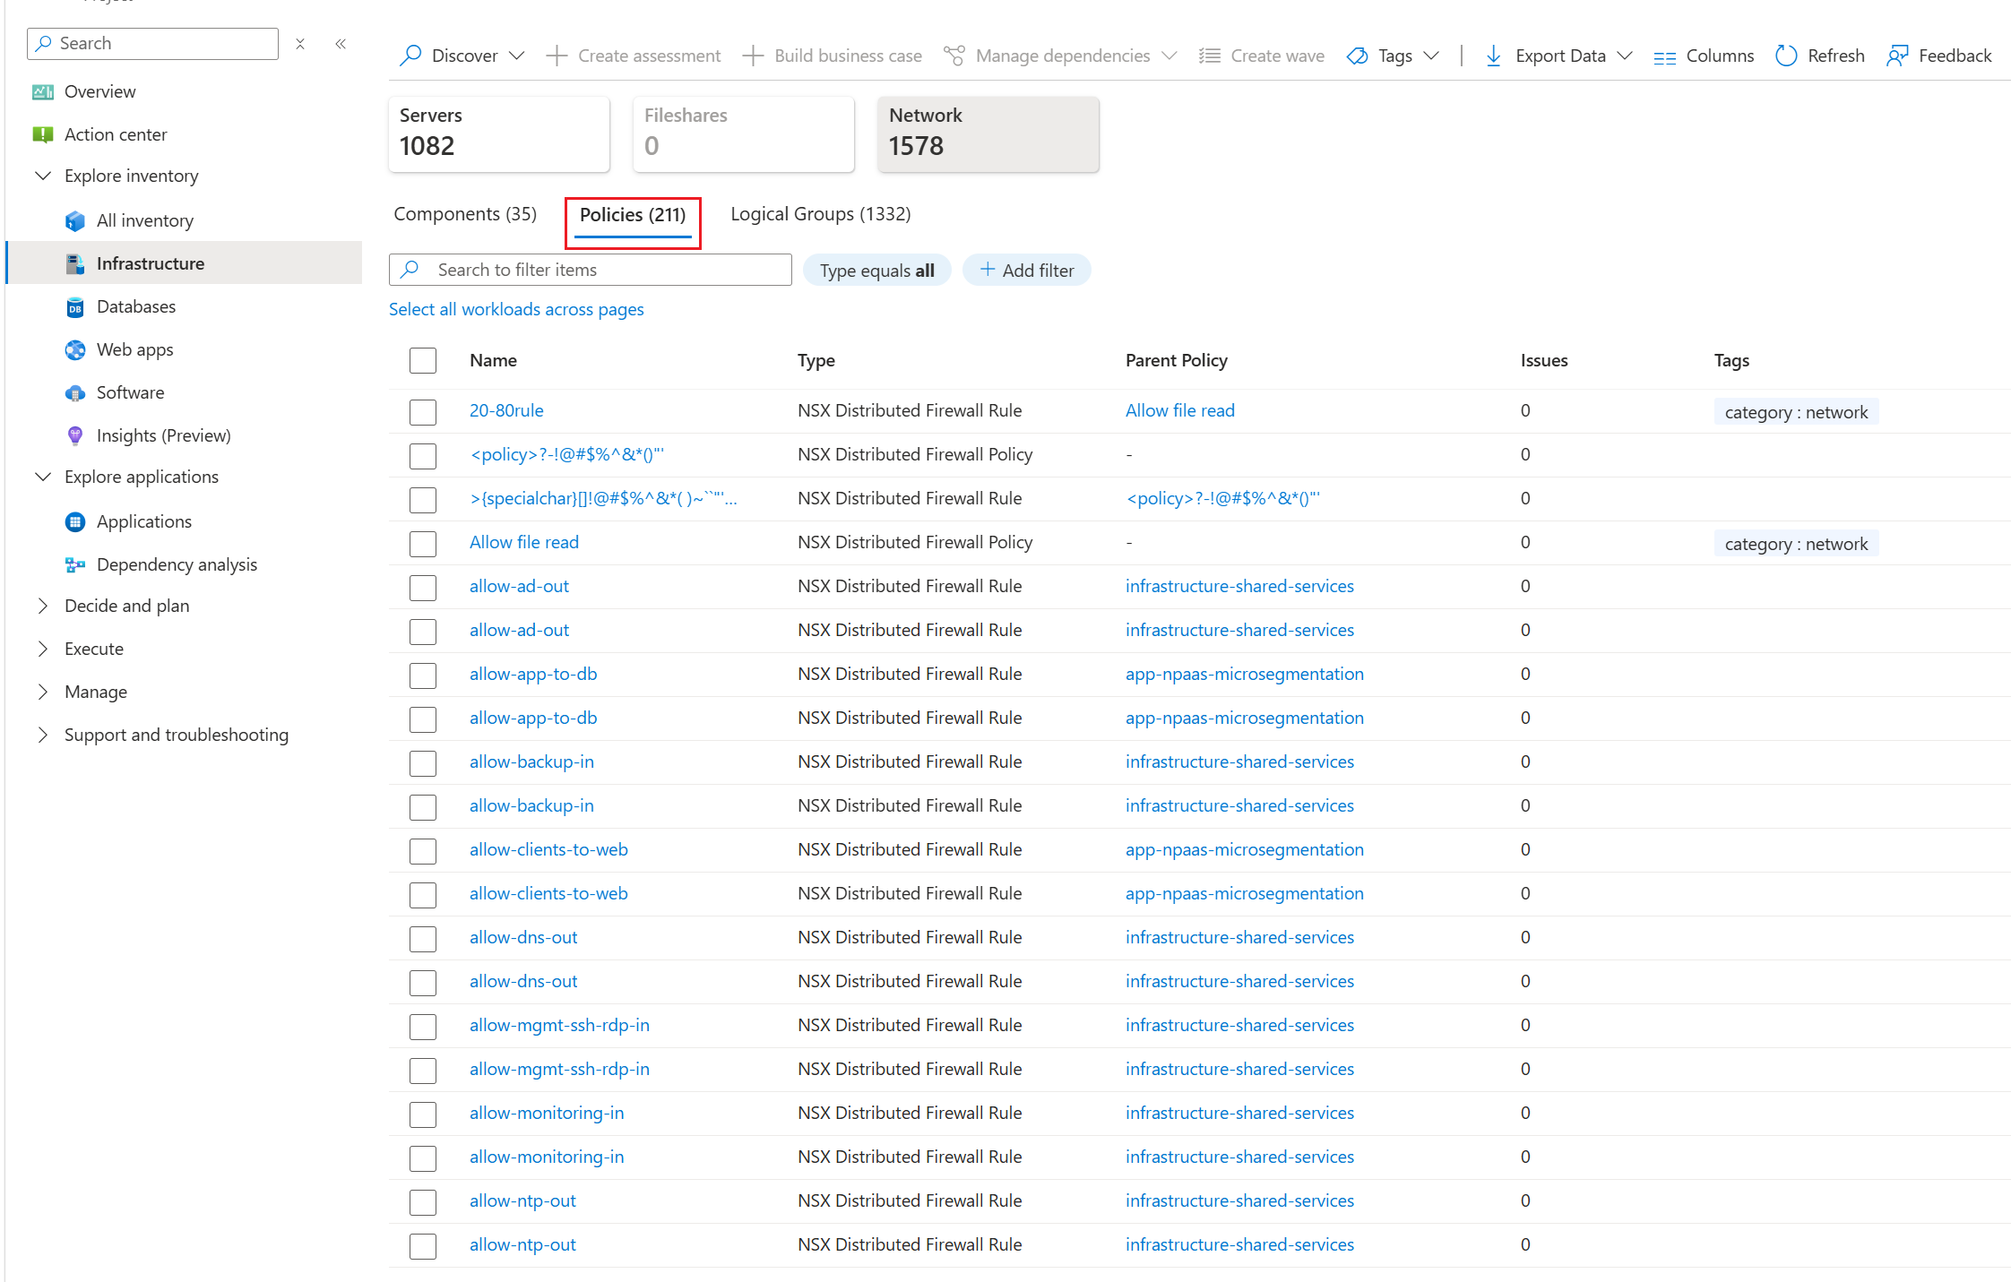Click Select all workloads across pages link
The image size is (2011, 1282).
tap(516, 309)
